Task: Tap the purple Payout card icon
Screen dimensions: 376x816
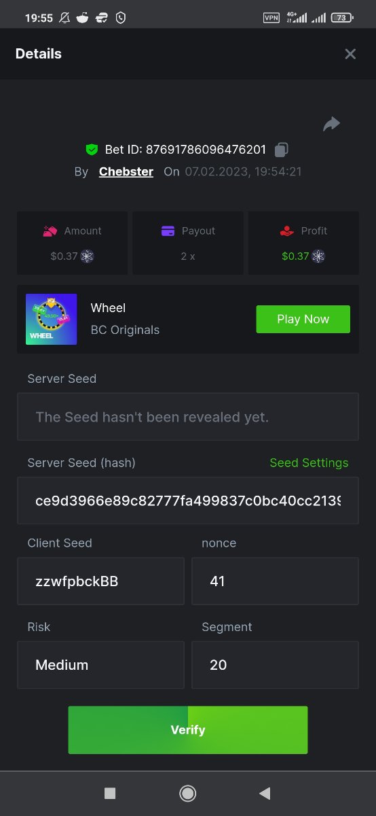Action: [168, 231]
